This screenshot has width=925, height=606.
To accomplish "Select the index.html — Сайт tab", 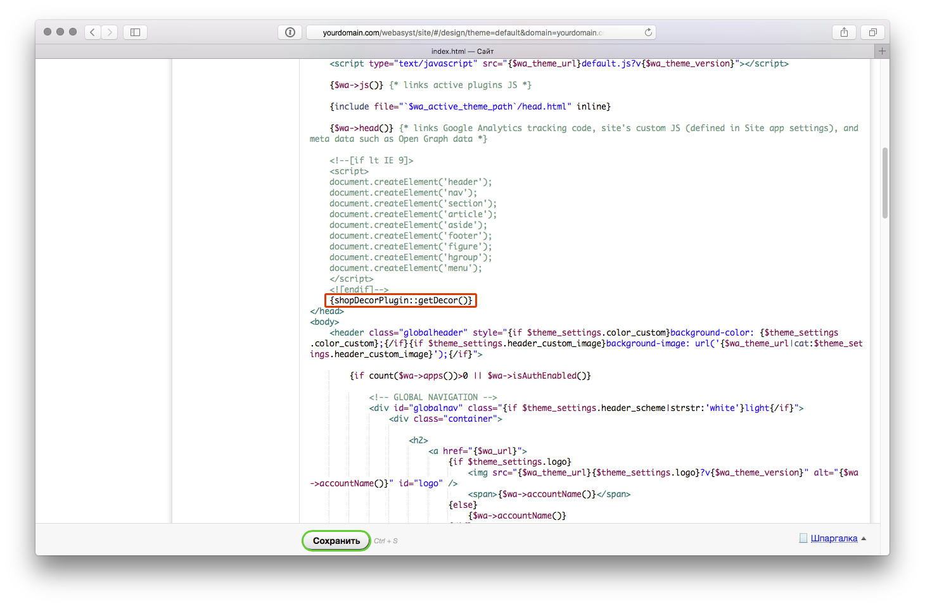I will pos(462,51).
